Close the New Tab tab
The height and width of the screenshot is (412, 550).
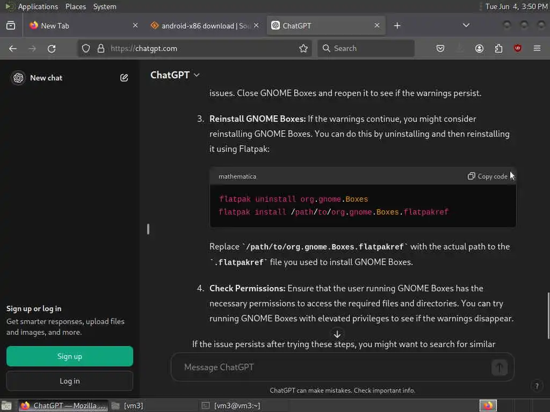[135, 26]
